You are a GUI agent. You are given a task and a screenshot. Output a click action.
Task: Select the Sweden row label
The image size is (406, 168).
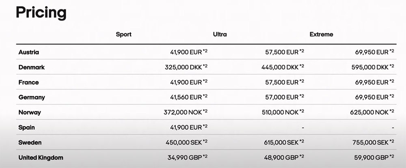(30, 142)
